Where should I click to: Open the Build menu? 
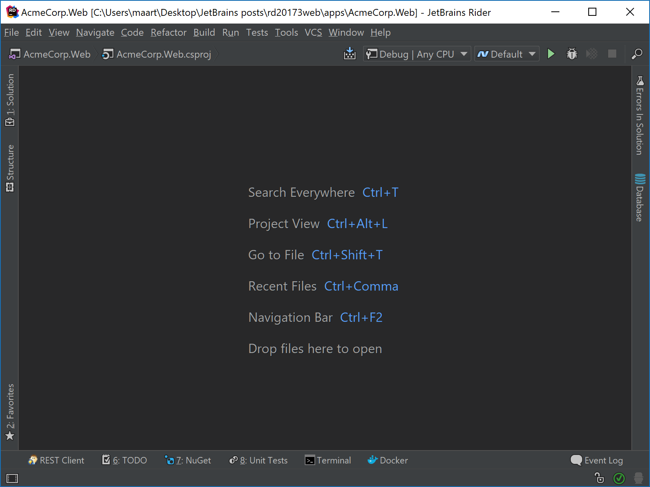(x=204, y=32)
